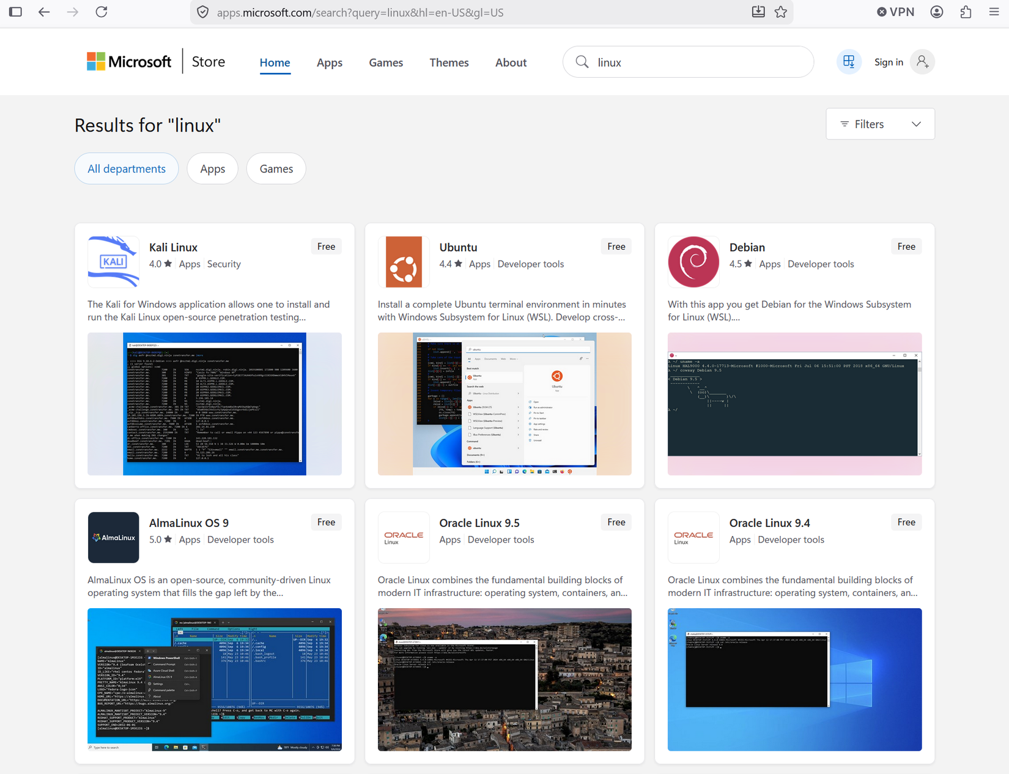The width and height of the screenshot is (1009, 774).
Task: Open the Oracle Linux 9.5 screenshot thumbnail
Action: click(x=505, y=679)
